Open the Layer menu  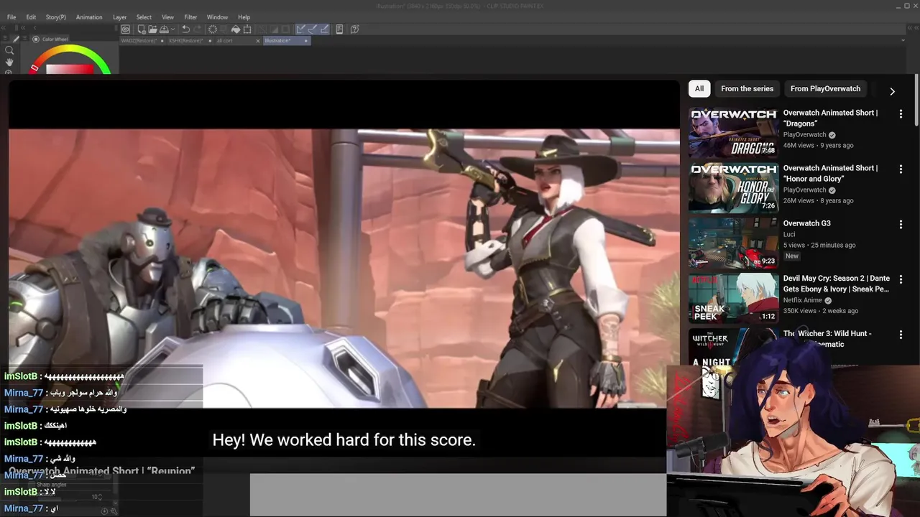119,17
